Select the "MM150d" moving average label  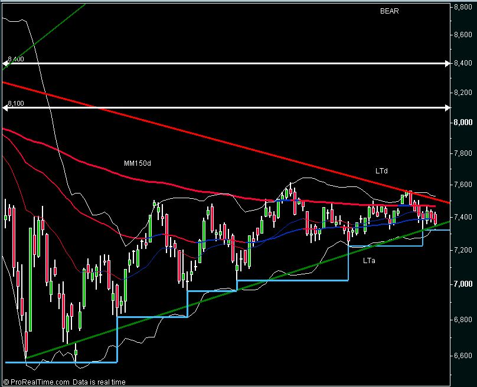[138, 163]
